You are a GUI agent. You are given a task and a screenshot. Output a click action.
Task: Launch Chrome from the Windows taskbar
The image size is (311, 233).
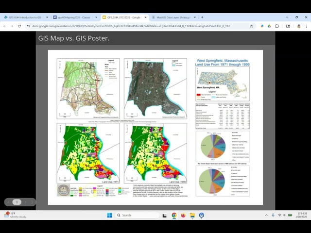tap(174, 215)
